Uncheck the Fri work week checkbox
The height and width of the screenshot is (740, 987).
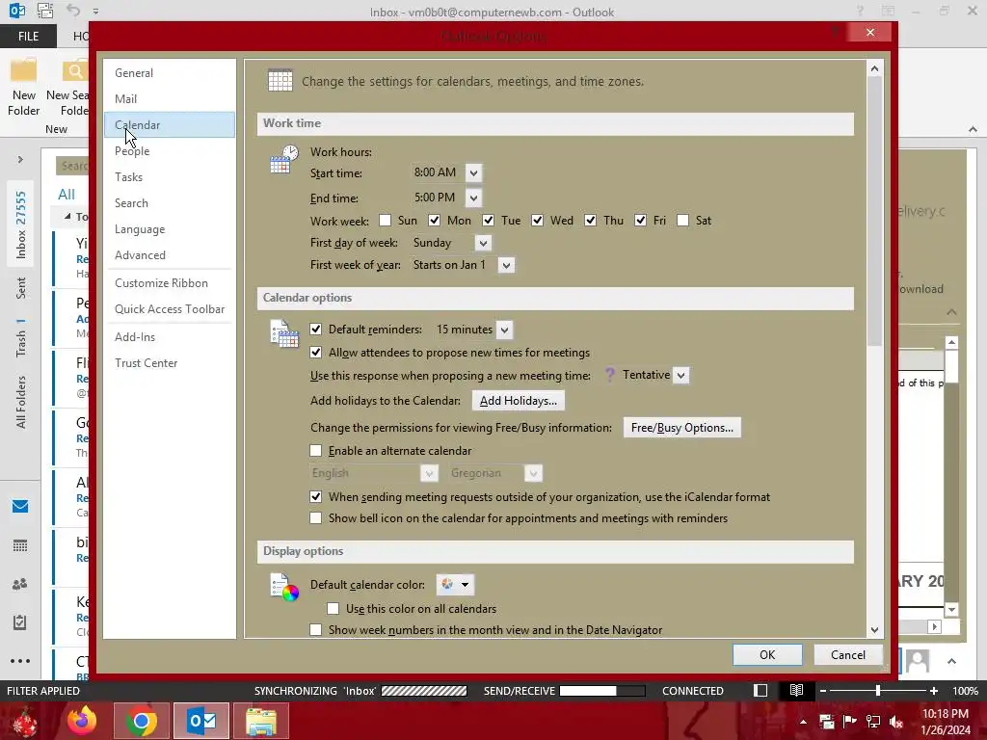(x=640, y=221)
